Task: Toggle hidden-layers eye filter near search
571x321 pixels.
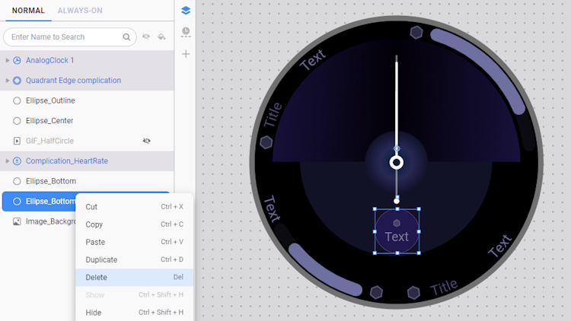Action: click(x=146, y=37)
